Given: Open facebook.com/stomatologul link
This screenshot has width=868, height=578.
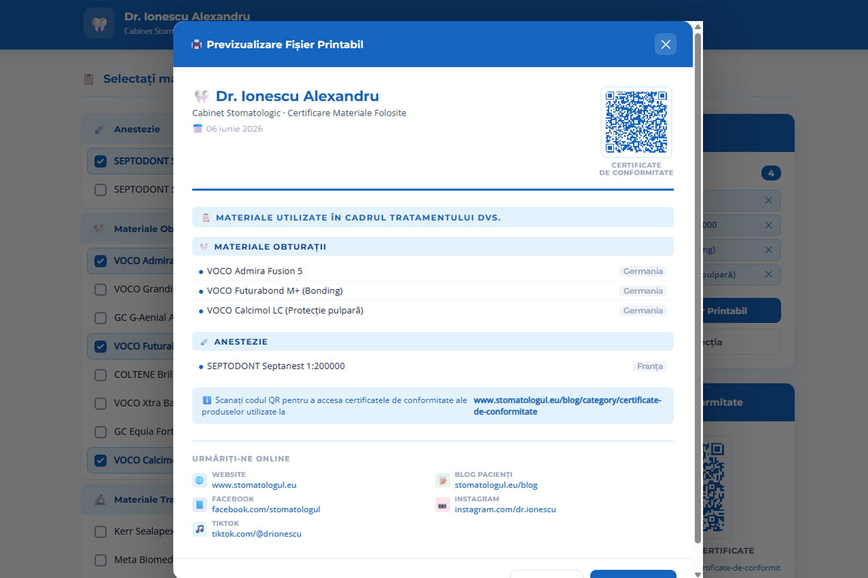Looking at the screenshot, I should point(265,509).
